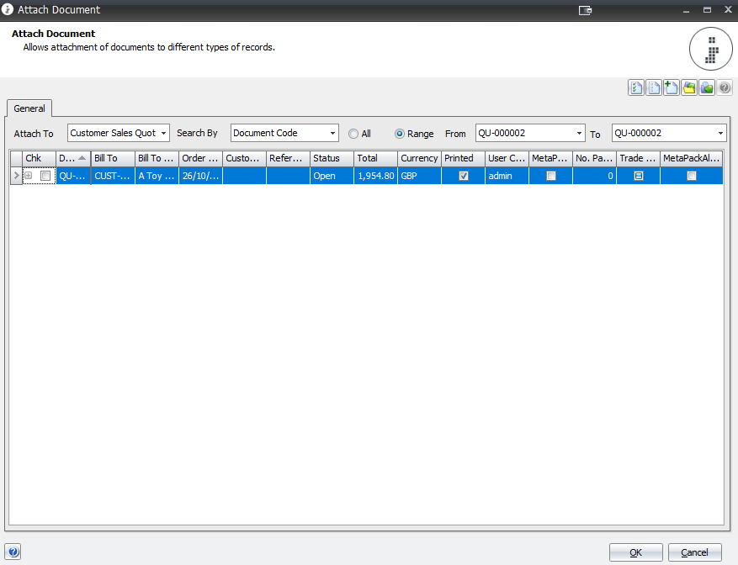This screenshot has height=565, width=738.
Task: Sort by the Document column header
Action: tap(70, 158)
